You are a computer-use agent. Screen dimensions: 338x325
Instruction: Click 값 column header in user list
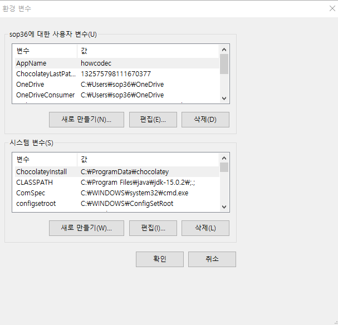148,51
